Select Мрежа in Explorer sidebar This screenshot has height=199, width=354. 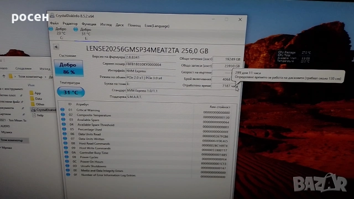coord(7,148)
